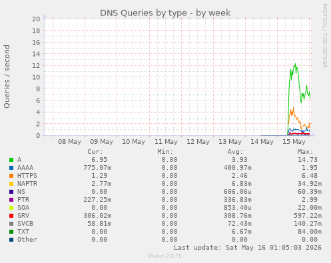Click the orange HTTPS line peak on graph

point(294,108)
